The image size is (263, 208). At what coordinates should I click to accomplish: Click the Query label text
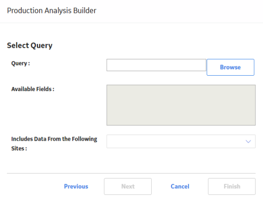click(20, 63)
